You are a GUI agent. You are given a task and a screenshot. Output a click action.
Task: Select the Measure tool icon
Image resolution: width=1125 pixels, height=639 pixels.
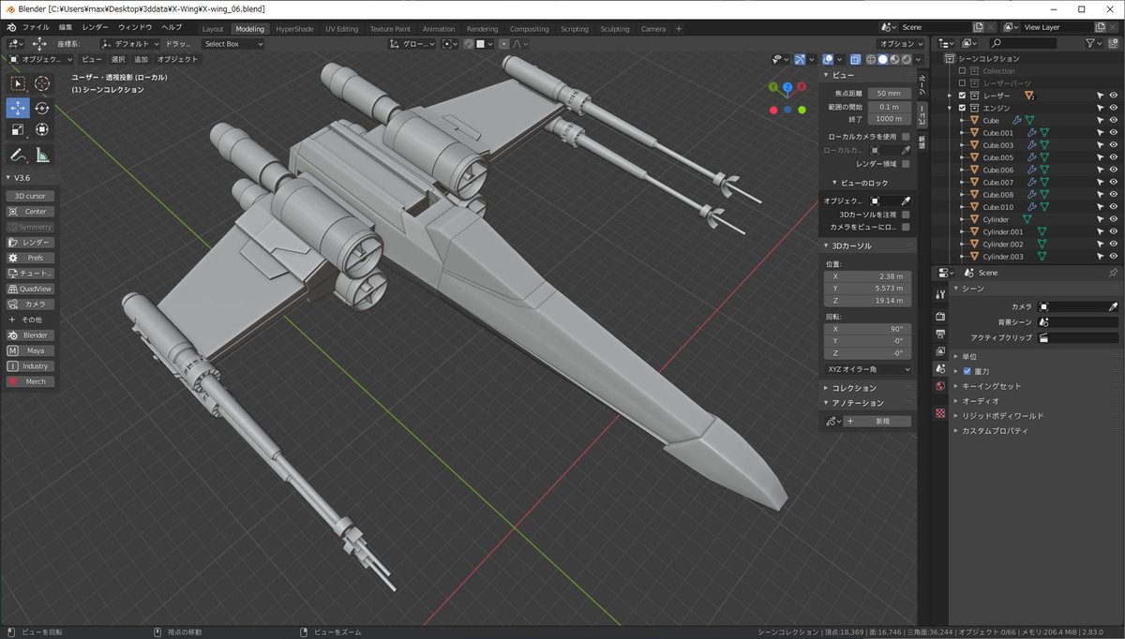(42, 155)
